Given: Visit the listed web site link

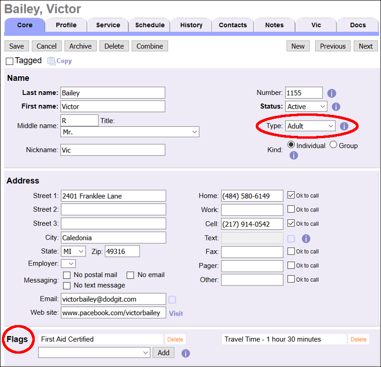Looking at the screenshot, I should coord(176,313).
